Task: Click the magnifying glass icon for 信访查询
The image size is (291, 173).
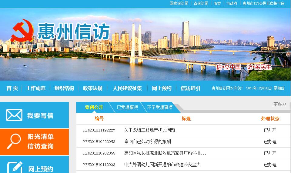Action: coord(14,141)
